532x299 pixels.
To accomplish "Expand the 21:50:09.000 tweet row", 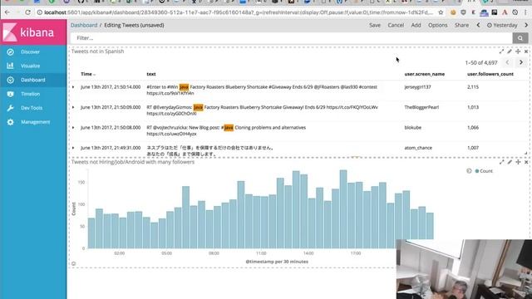I will 73,107.
